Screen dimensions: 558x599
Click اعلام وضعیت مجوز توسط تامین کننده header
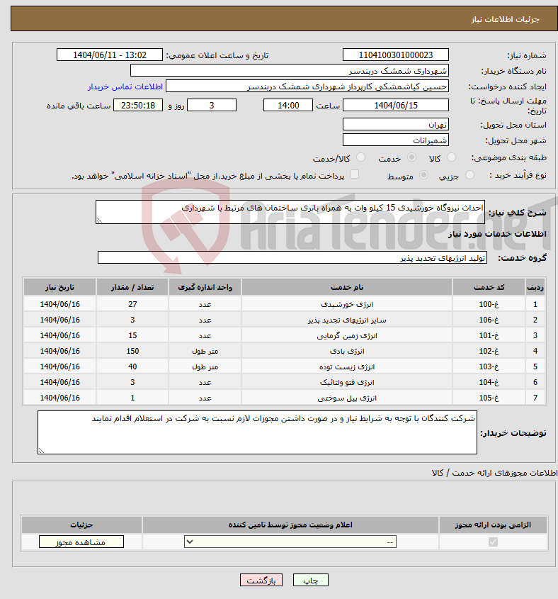click(290, 525)
